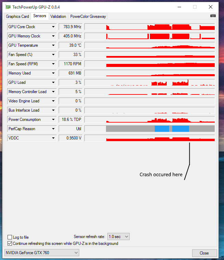Open the VDDC sensor dropdown
224x260 pixels.
[53, 138]
